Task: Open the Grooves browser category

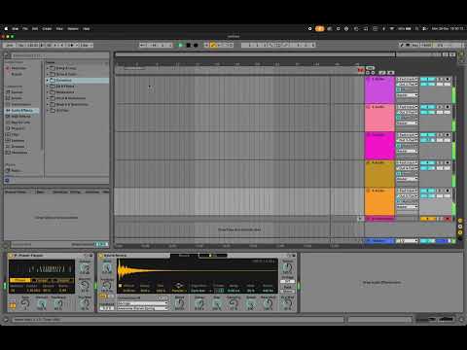Action: click(x=18, y=147)
